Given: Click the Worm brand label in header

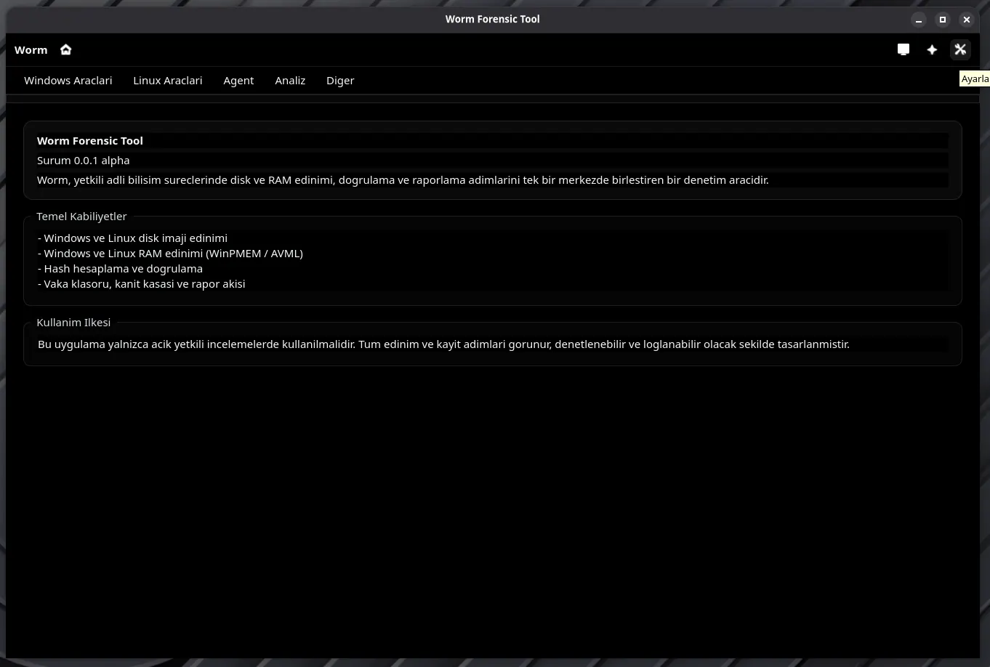Looking at the screenshot, I should coord(31,50).
